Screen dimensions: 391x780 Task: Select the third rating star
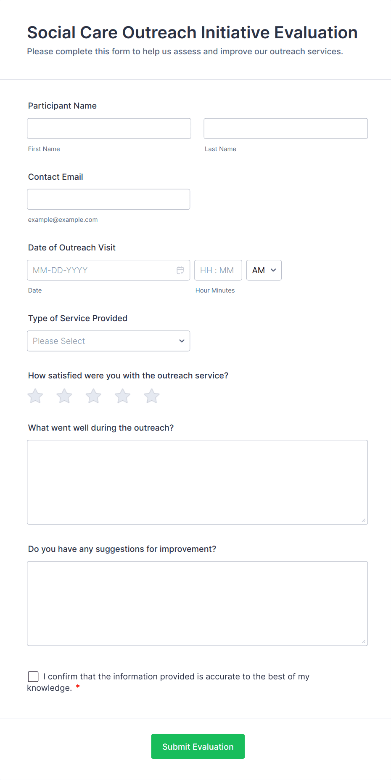pyautogui.click(x=93, y=396)
